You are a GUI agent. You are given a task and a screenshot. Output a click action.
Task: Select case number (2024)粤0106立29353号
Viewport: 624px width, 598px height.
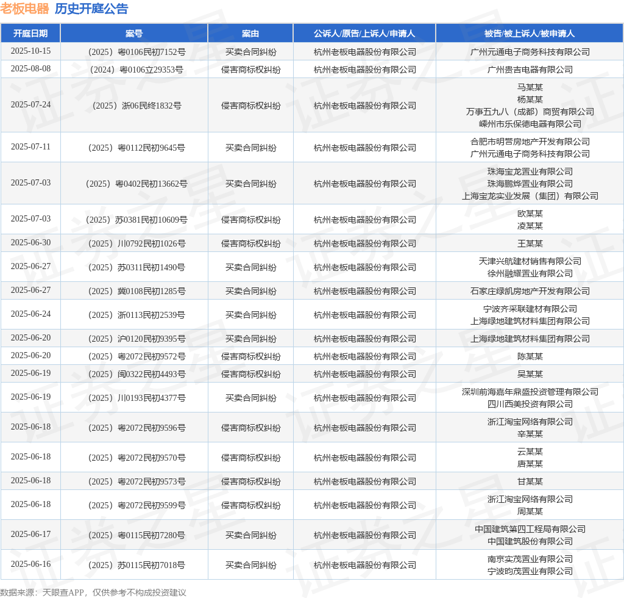136,70
